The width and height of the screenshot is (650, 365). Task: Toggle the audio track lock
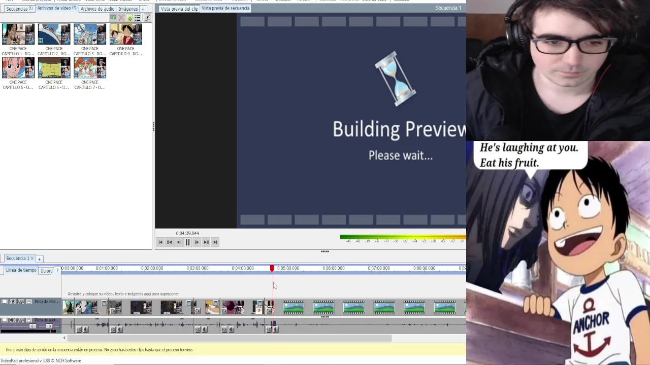29,320
